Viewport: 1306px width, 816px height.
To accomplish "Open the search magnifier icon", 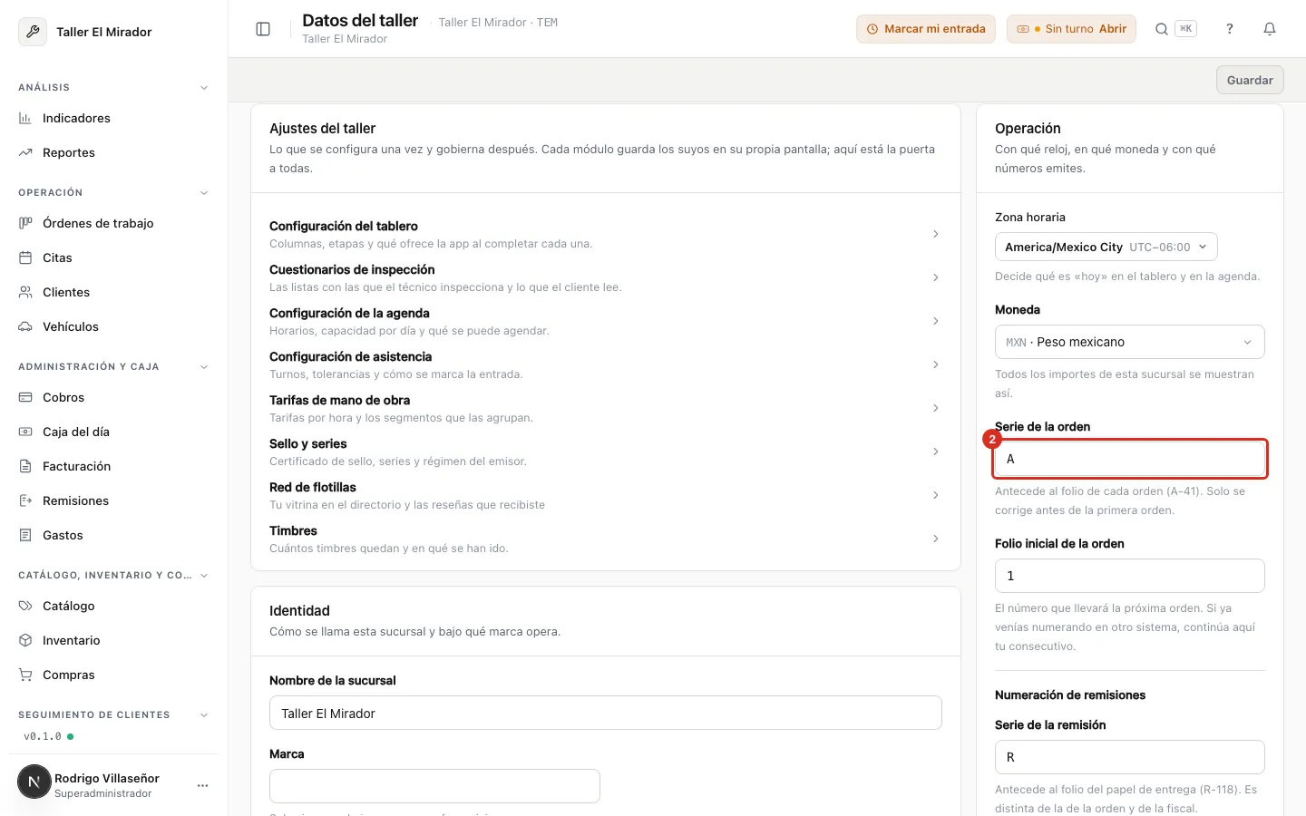I will [x=1161, y=29].
